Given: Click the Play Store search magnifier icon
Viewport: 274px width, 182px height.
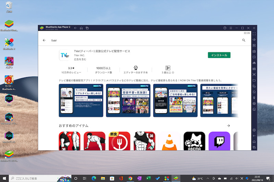Looking at the screenshot, I should coord(244,40).
